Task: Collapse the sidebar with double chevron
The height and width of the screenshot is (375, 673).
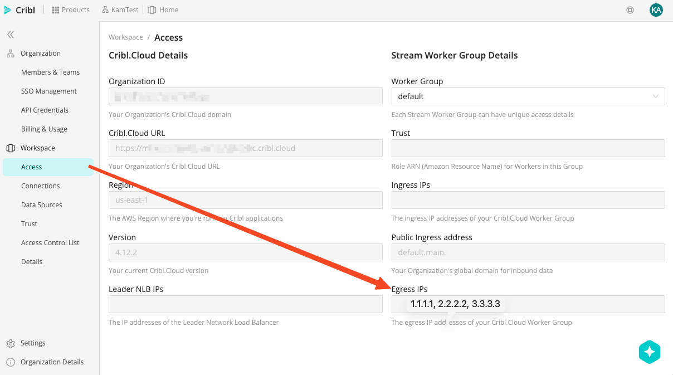Action: pos(11,35)
